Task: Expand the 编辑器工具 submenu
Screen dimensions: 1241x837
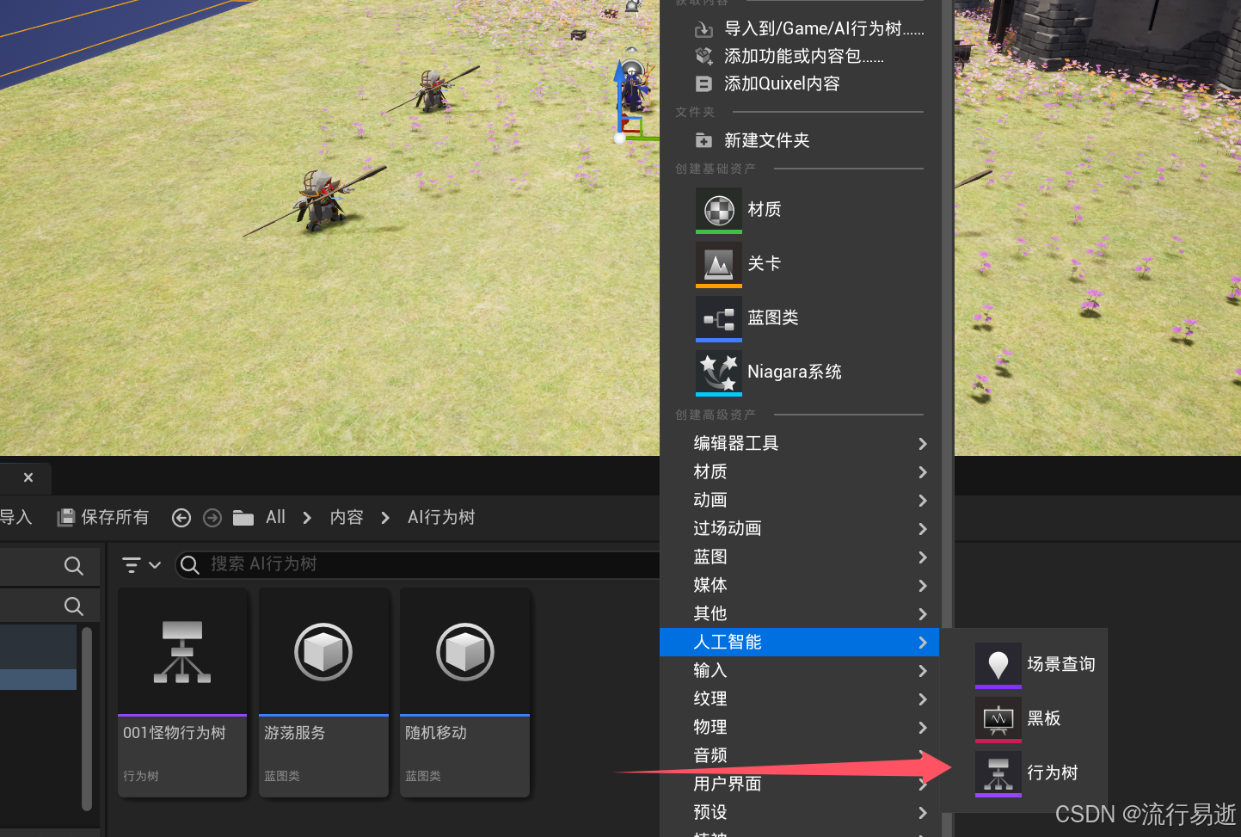Action: (x=800, y=444)
